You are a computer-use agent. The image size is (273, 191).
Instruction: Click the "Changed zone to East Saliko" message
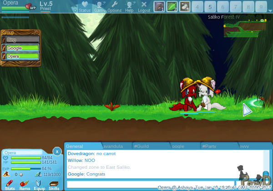(99, 167)
